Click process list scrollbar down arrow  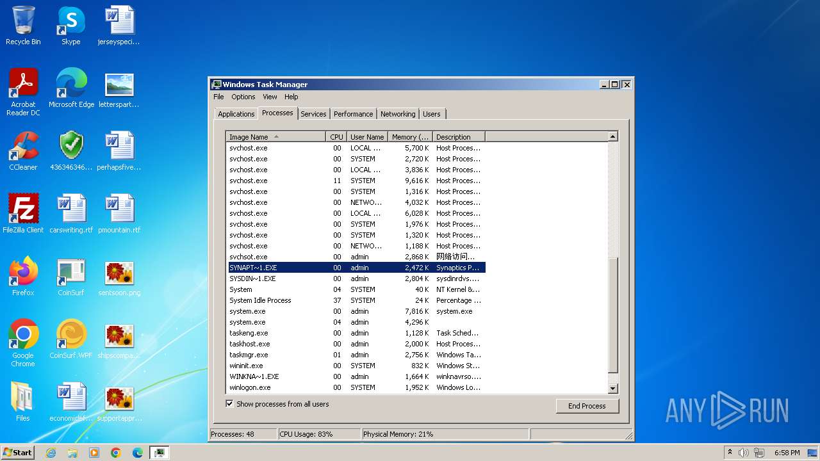612,388
